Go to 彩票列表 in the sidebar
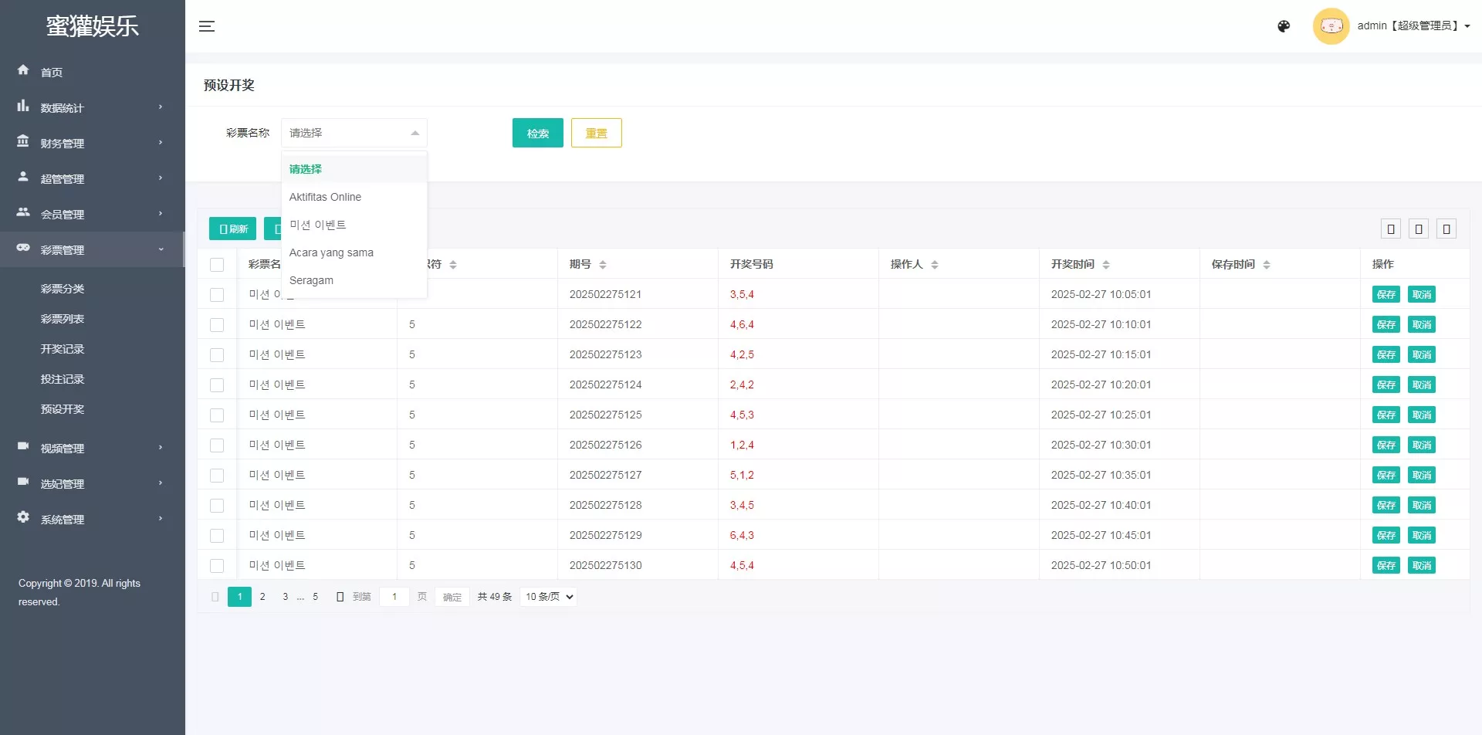The width and height of the screenshot is (1482, 735). tap(63, 319)
